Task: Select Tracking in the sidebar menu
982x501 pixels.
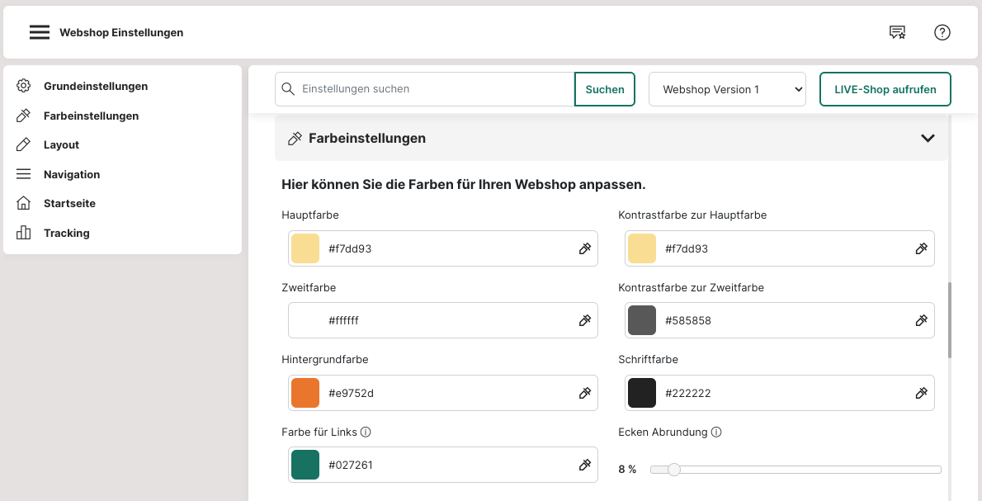Action: [x=66, y=233]
